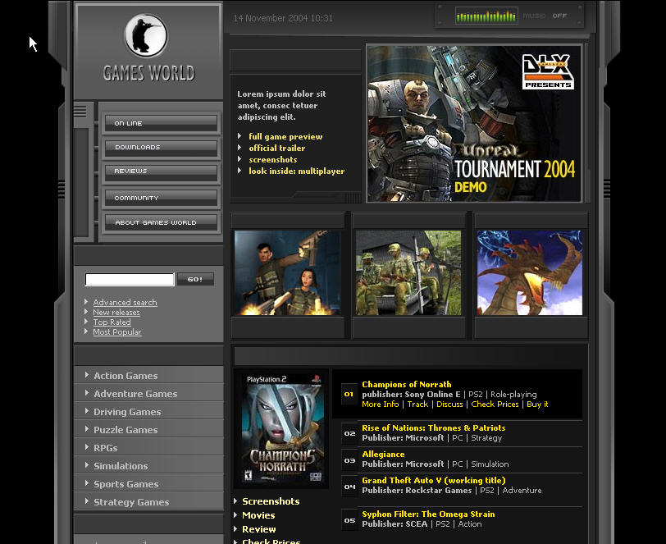
Task: Click the search text field
Action: click(130, 279)
